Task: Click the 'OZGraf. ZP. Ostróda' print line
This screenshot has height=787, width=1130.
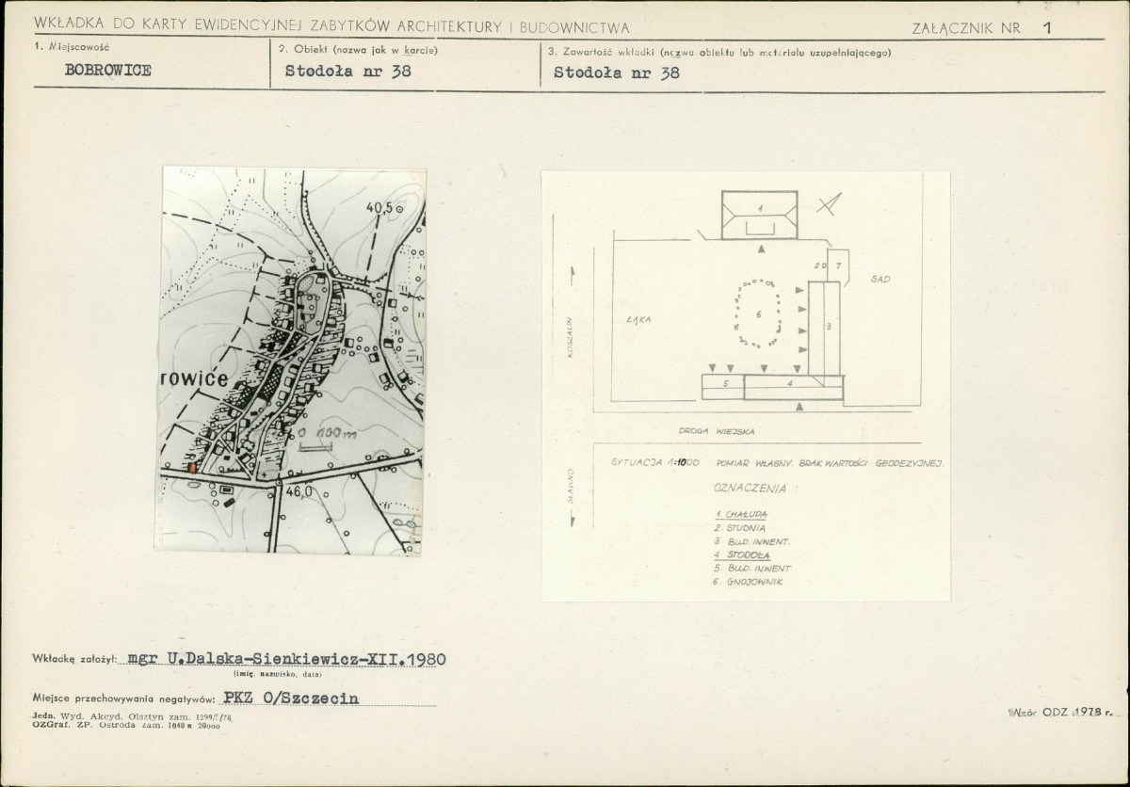Action: coord(127,726)
